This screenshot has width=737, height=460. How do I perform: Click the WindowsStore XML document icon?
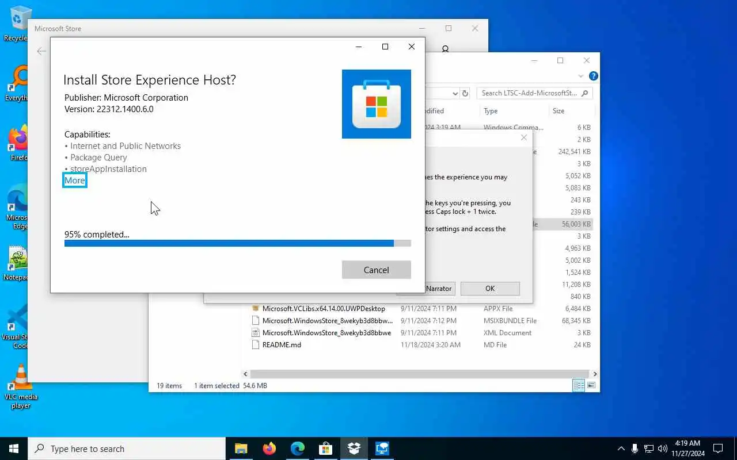tap(256, 333)
